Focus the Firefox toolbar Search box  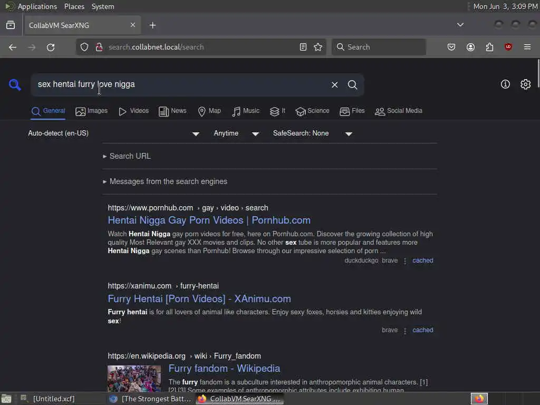pyautogui.click(x=379, y=47)
